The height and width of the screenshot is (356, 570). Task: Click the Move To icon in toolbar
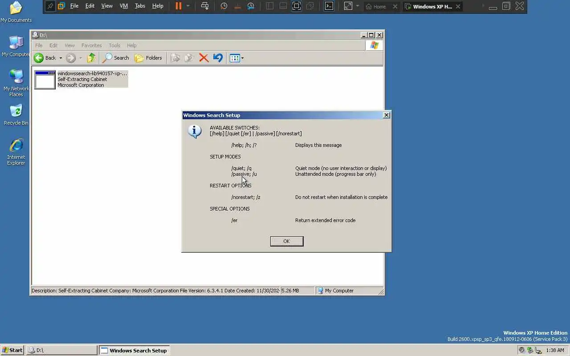(175, 58)
